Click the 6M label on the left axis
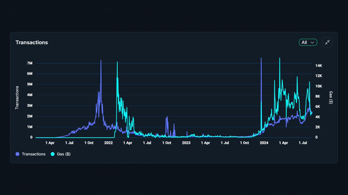Image resolution: width=348 pixels, height=195 pixels. (x=29, y=74)
